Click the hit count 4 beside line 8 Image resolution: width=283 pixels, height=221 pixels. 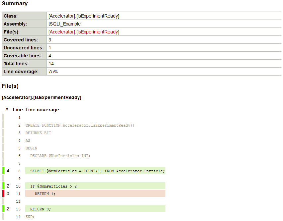[x=8, y=171]
